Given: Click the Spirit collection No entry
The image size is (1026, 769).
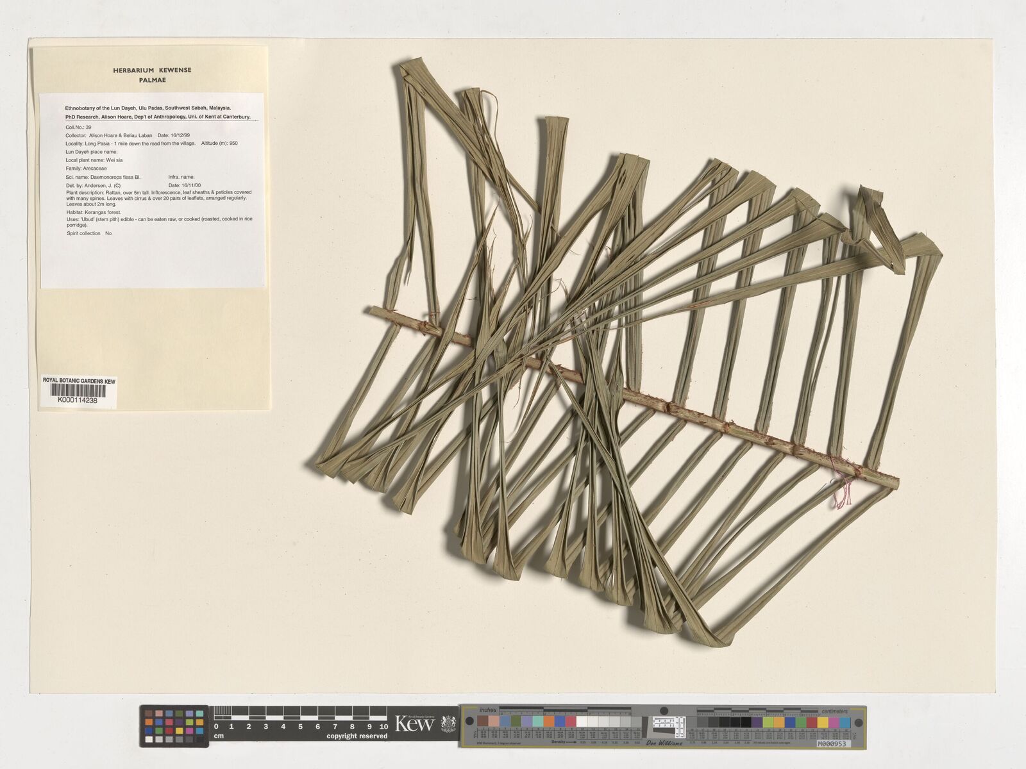Looking at the screenshot, I should pyautogui.click(x=89, y=234).
